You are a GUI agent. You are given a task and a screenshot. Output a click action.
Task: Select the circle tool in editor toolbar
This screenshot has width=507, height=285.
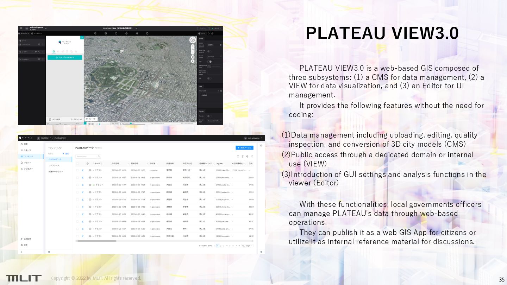click(x=116, y=33)
